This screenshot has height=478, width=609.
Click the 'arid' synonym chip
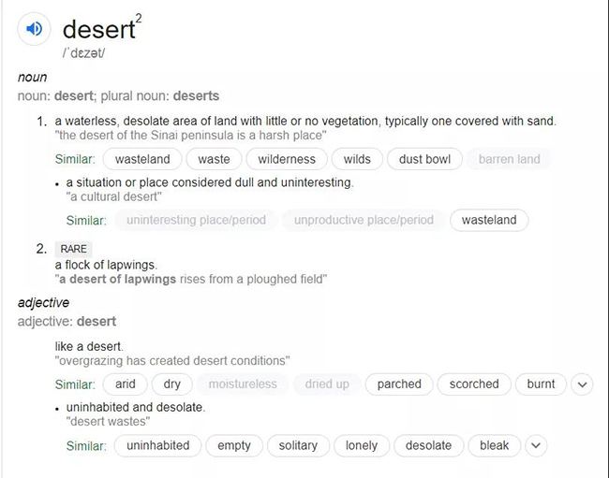coord(126,384)
